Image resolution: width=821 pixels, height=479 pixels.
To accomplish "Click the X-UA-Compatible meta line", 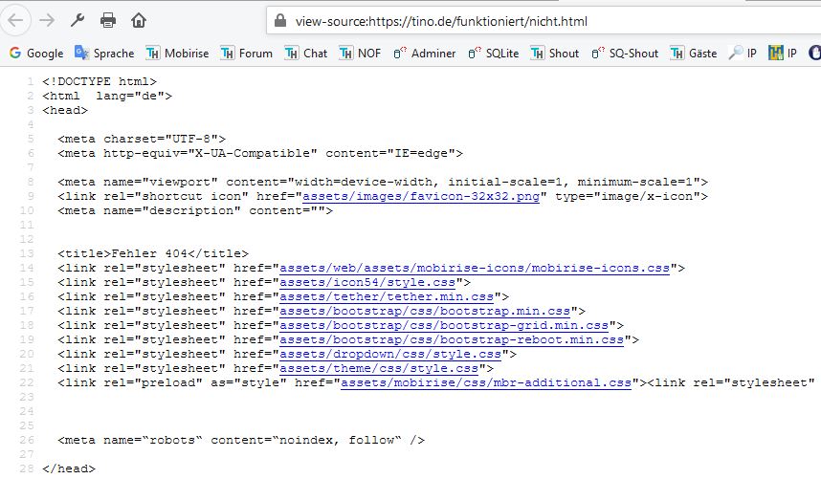I will (260, 153).
